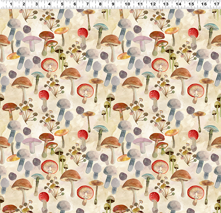Screen dimensions: 221x213
Task: Click the ruler's number 5
Action: [x=62, y=4]
